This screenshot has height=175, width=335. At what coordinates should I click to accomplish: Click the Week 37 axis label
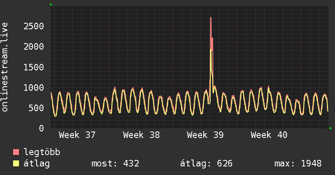tap(77, 135)
